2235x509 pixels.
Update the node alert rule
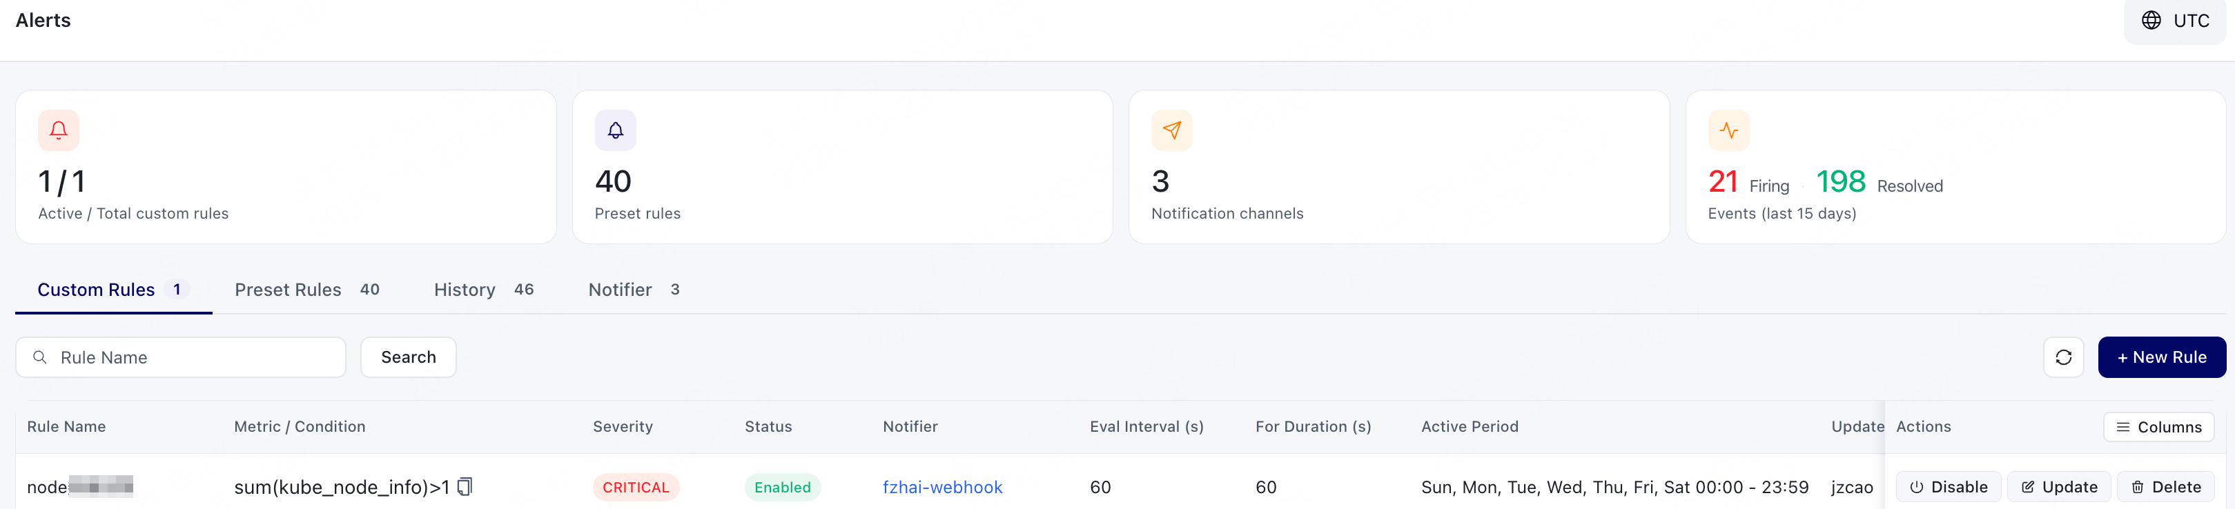(x=2059, y=488)
